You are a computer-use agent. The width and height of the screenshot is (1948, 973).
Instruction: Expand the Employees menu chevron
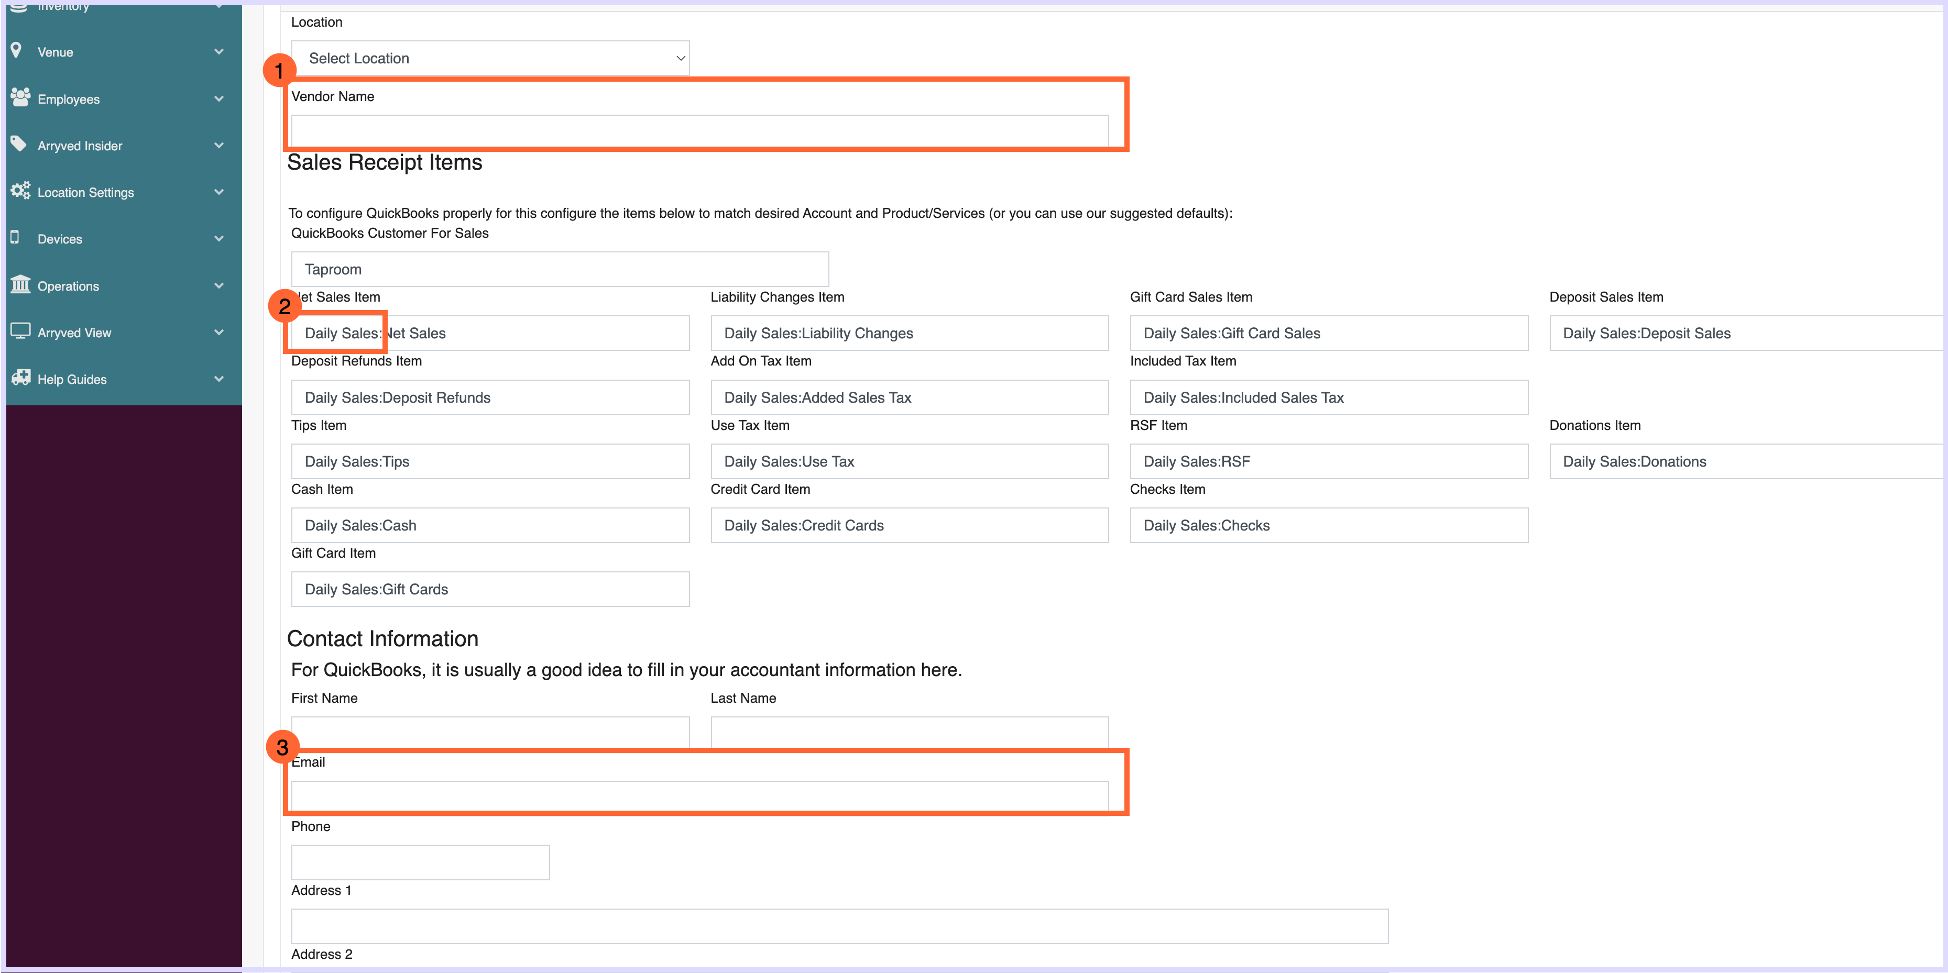[218, 98]
